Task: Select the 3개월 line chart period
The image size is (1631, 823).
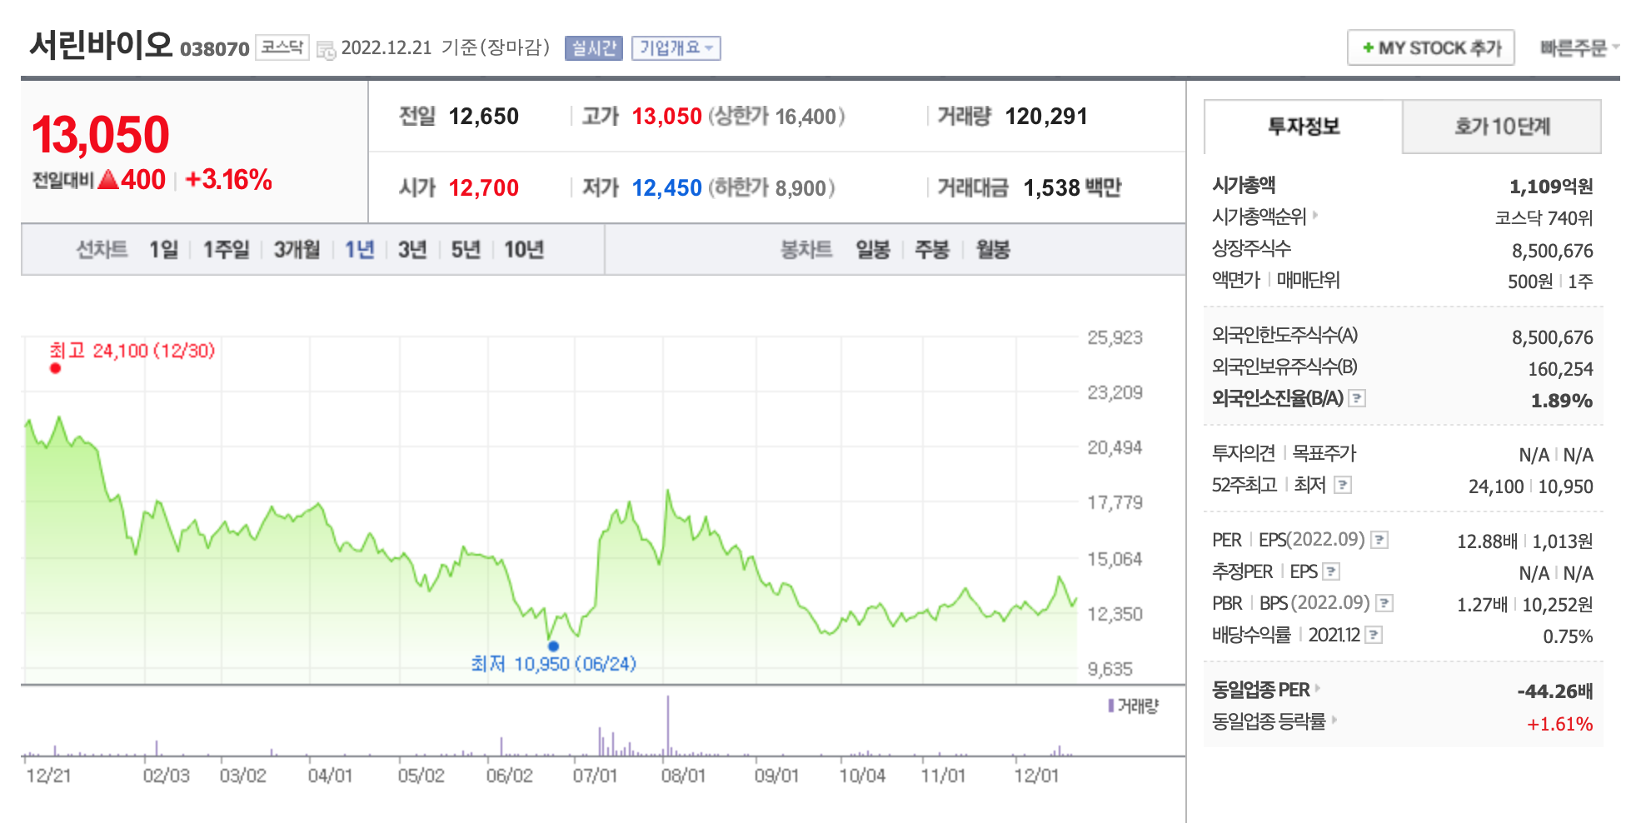Action: click(297, 250)
